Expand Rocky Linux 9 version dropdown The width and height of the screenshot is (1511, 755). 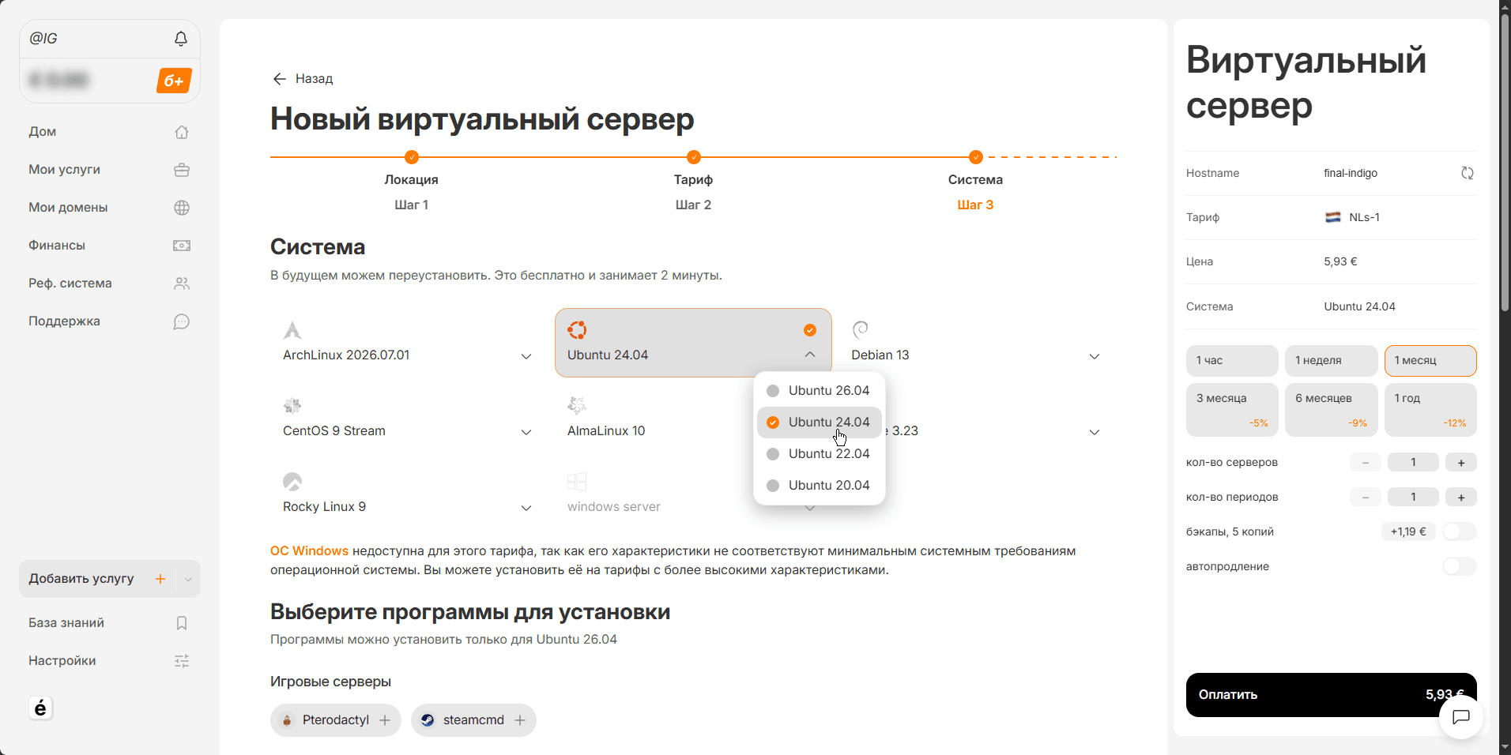[526, 508]
